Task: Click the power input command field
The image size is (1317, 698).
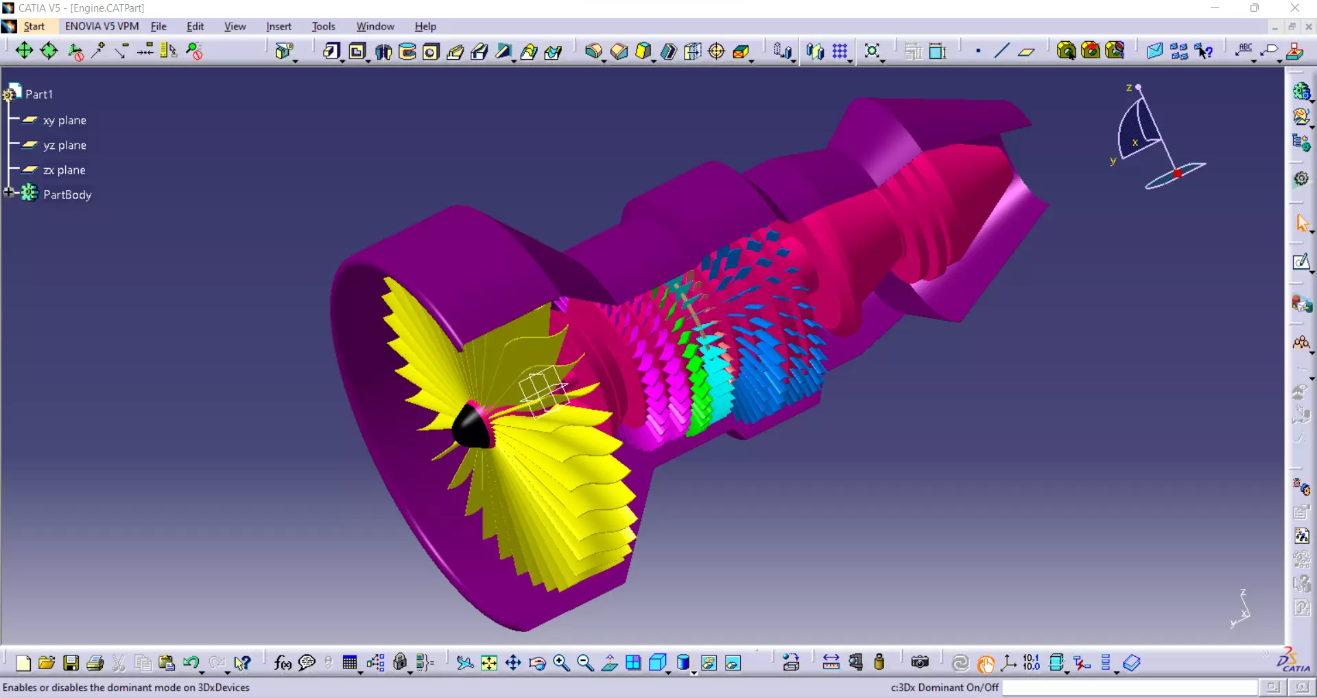Action: pos(1129,687)
